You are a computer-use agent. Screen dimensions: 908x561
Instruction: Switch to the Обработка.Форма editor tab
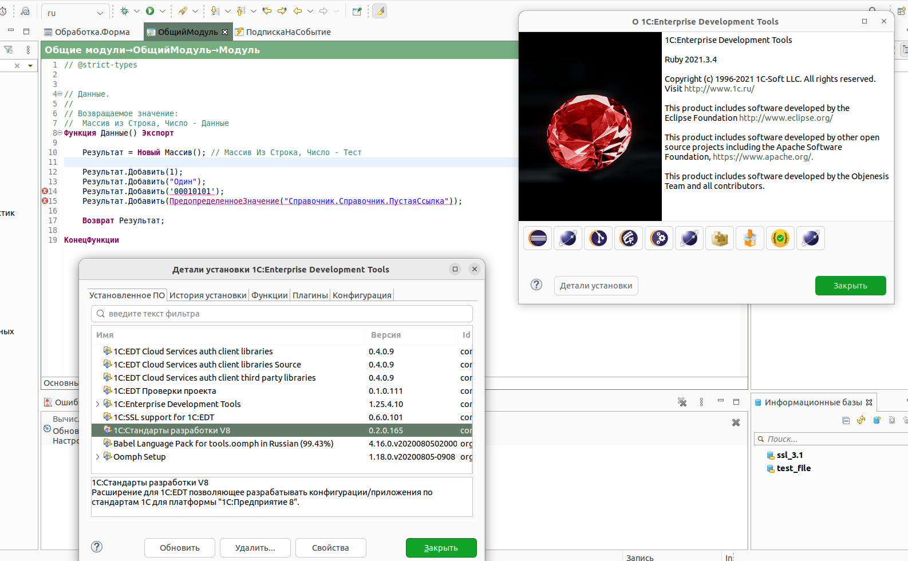point(87,32)
